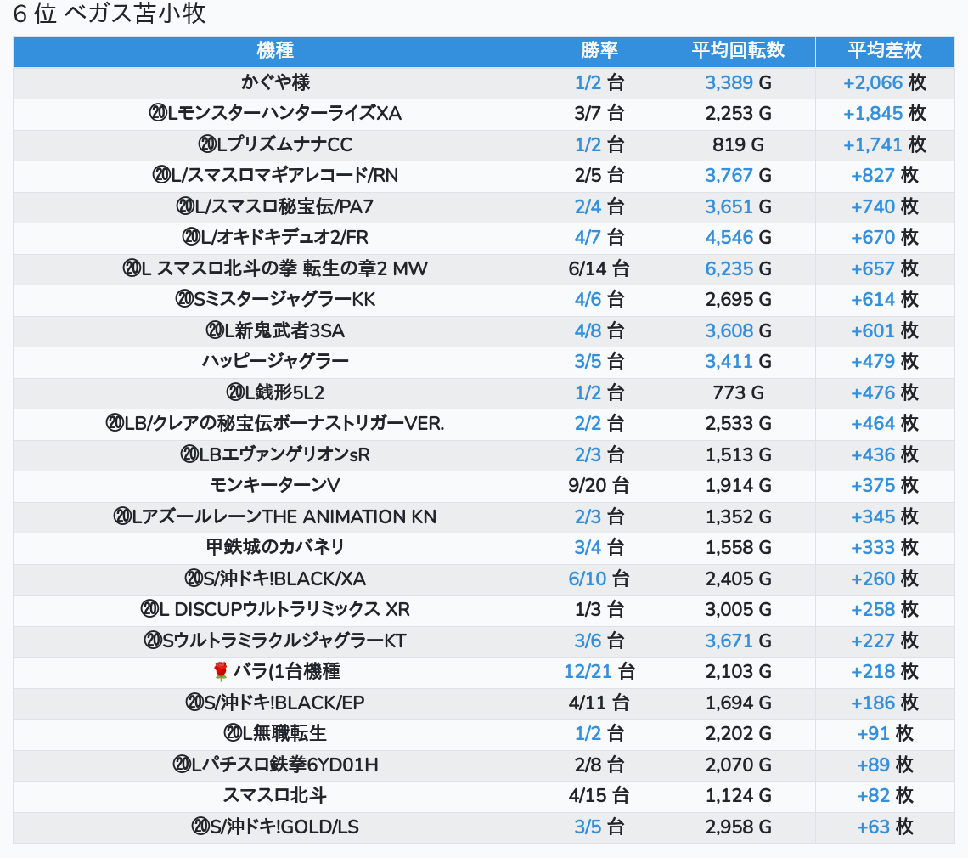Click the ⑳ badge before SミスタージャグラーKK
This screenshot has width=968, height=858.
(x=184, y=300)
